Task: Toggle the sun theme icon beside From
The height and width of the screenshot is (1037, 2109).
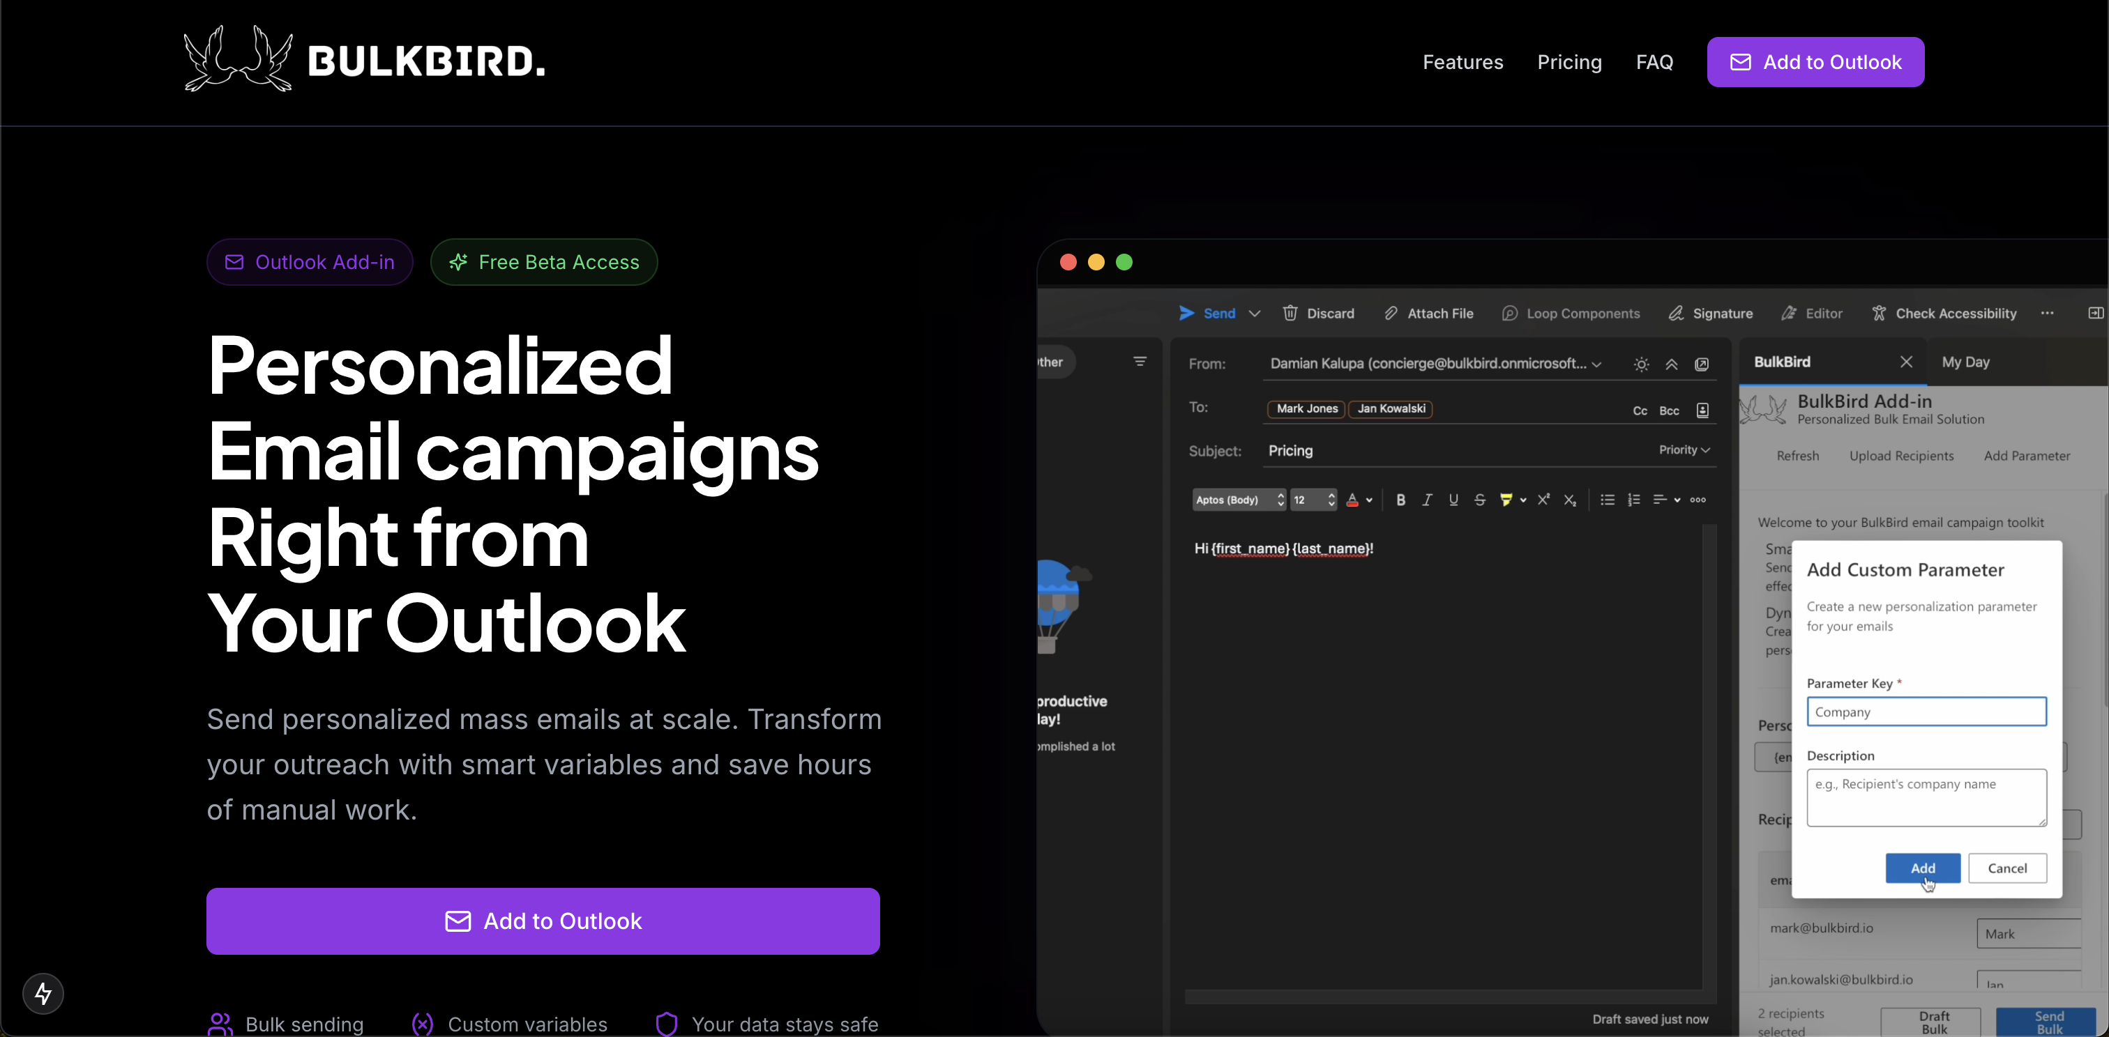Action: [x=1642, y=364]
